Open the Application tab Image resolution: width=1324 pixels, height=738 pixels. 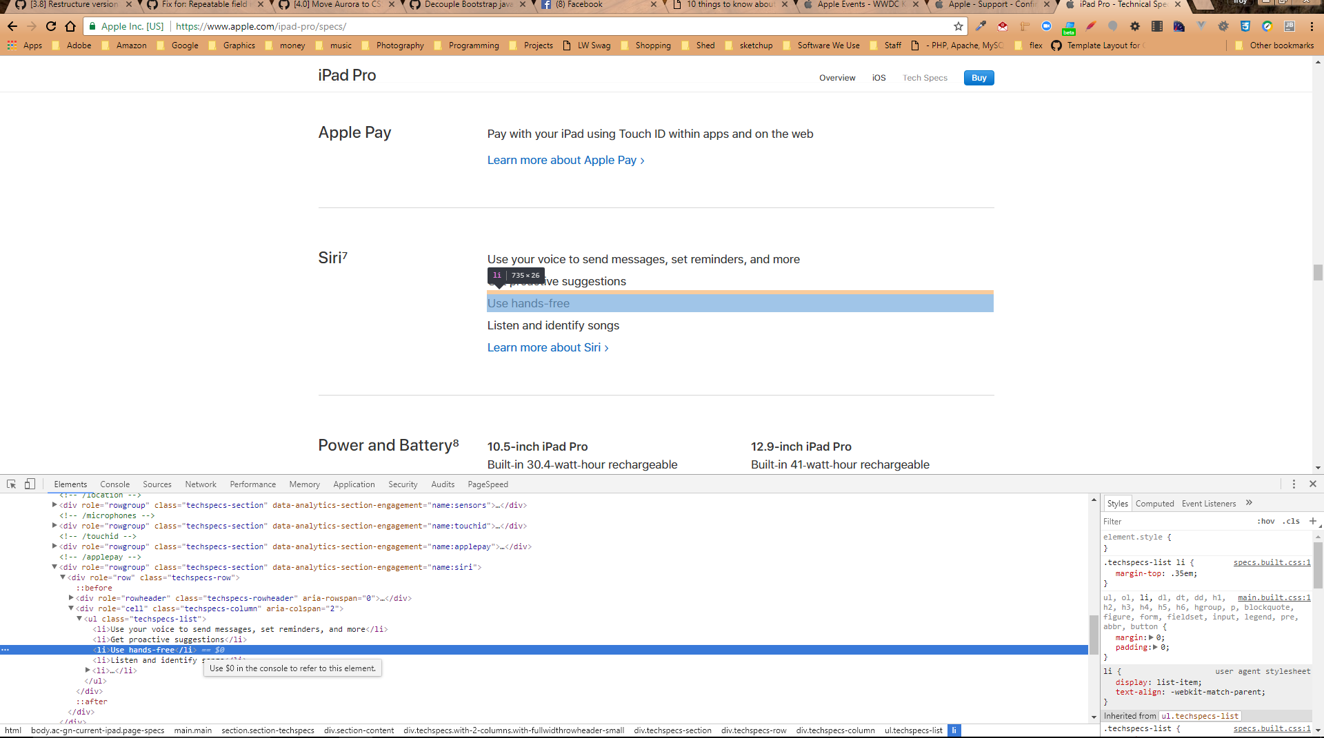click(x=354, y=484)
